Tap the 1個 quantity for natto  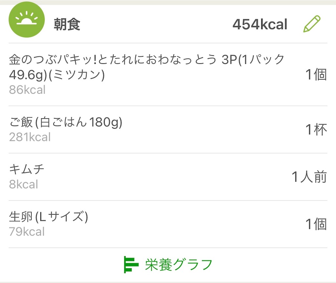pos(316,74)
